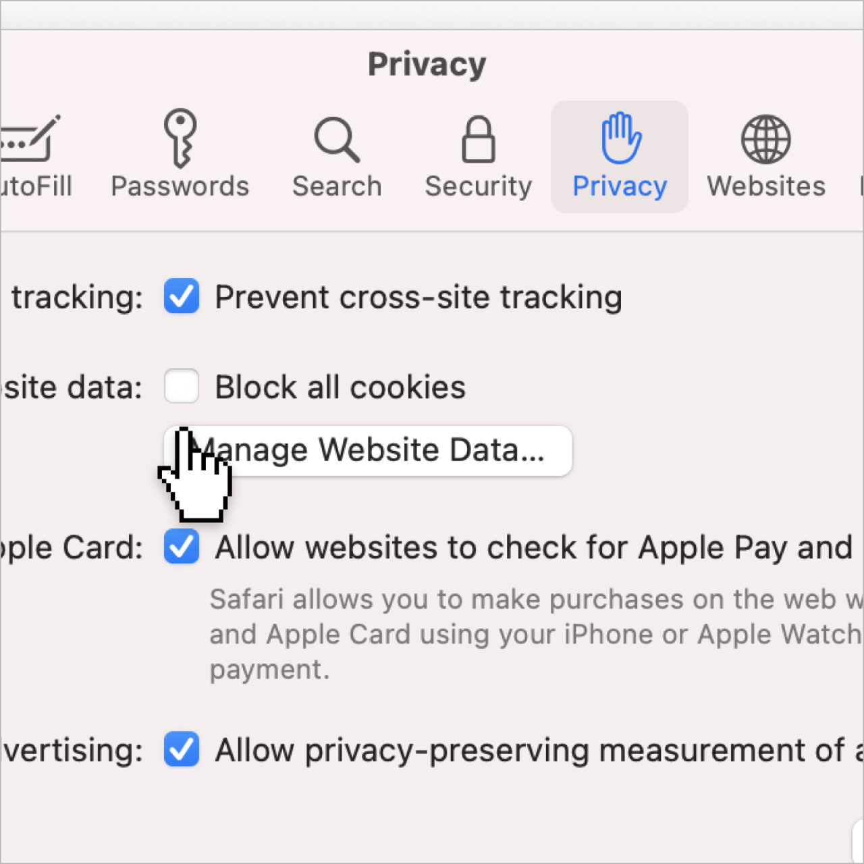Screen dimensions: 864x864
Task: Switch to the Search tab label
Action: pyautogui.click(x=337, y=186)
